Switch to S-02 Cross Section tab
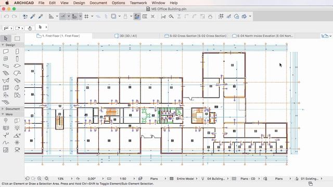The height and width of the screenshot is (187, 333). pos(196,36)
